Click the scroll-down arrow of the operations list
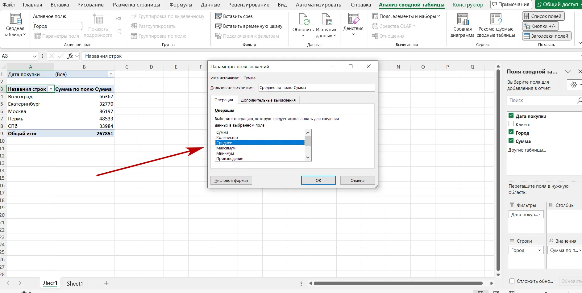This screenshot has width=582, height=293. 308,157
